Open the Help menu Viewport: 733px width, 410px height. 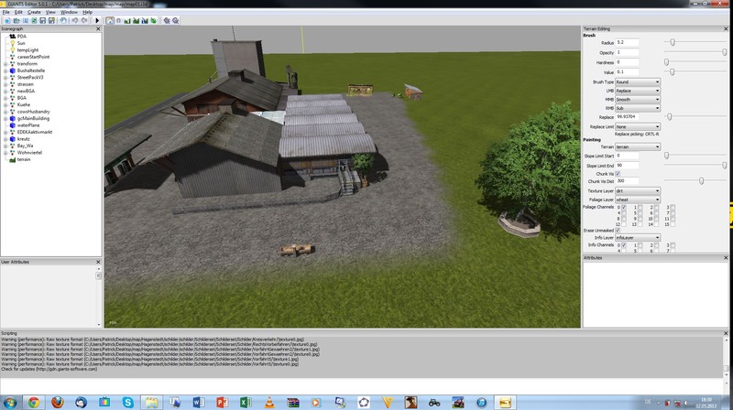[x=87, y=12]
